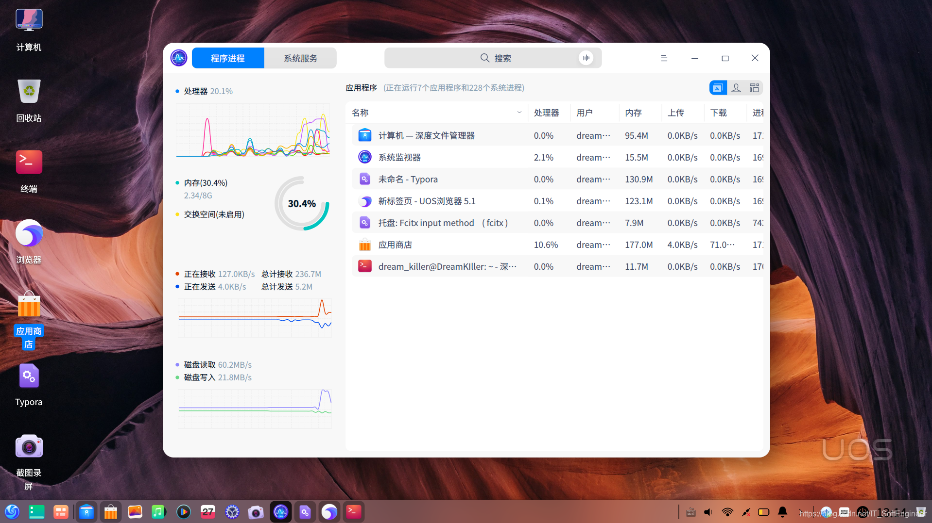This screenshot has height=523, width=932.
Task: Open the hamburger main menu
Action: 664,58
